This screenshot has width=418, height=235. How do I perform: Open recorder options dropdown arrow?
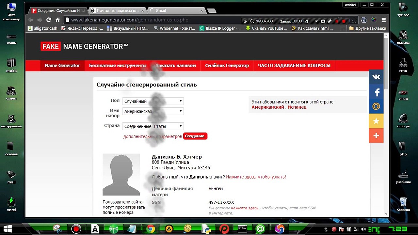316,21
